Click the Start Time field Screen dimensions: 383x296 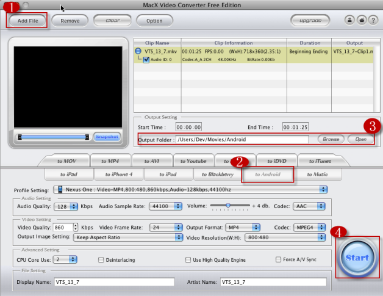(x=188, y=127)
